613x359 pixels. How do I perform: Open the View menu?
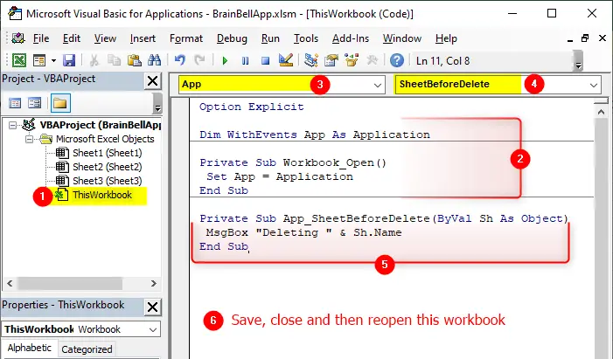[x=105, y=38]
